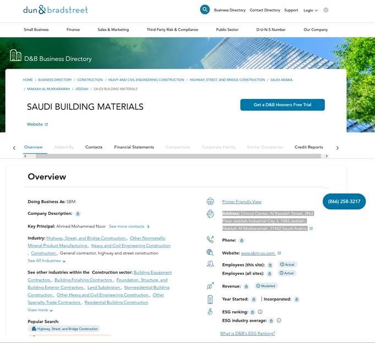Select the Overview tab
375x343 pixels.
pyautogui.click(x=33, y=147)
